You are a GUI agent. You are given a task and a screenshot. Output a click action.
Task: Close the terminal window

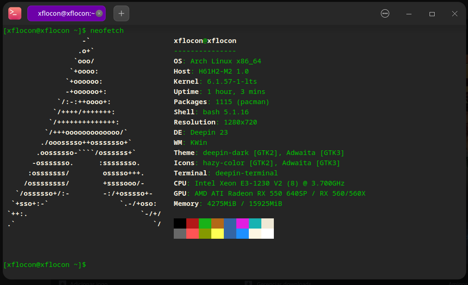point(455,14)
